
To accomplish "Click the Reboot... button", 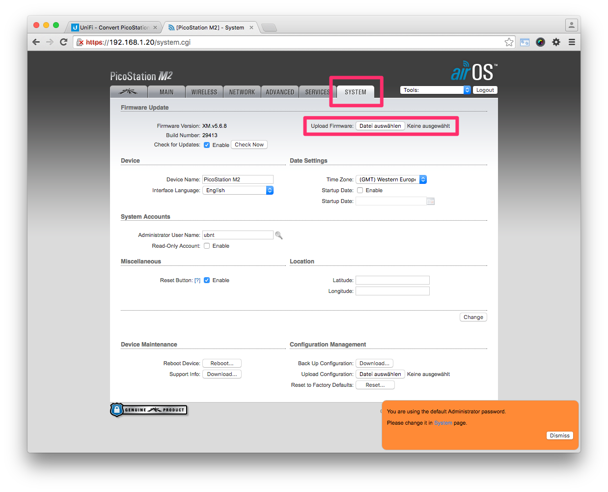I will click(222, 363).
